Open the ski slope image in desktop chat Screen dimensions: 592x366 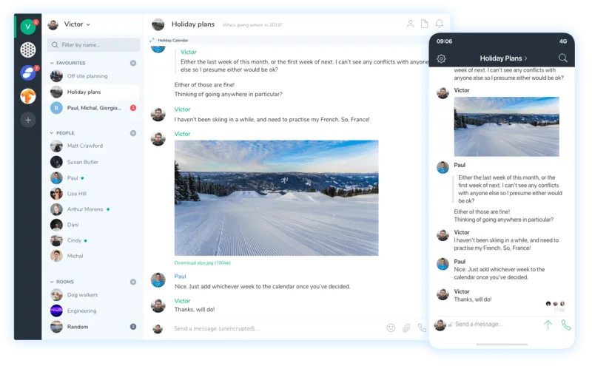[x=276, y=197]
